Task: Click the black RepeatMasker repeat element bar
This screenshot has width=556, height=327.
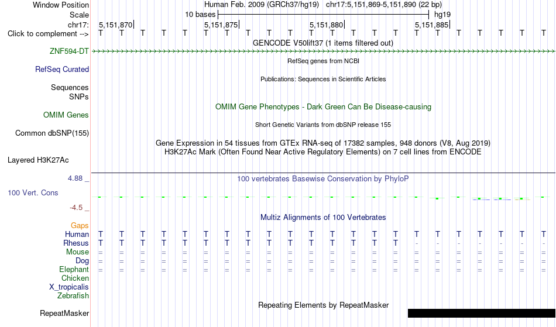Action: 482,313
